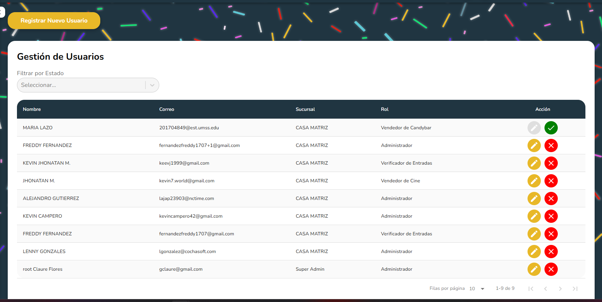Delete user JHONATAN M. with red X
602x302 pixels.
click(x=551, y=181)
